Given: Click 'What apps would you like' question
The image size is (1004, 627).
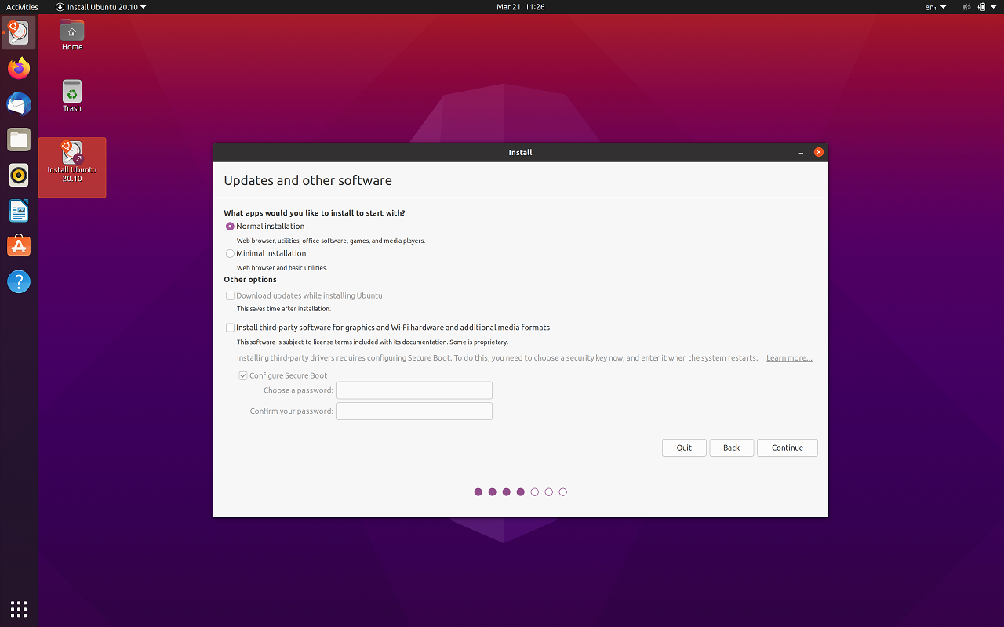Looking at the screenshot, I should 315,213.
